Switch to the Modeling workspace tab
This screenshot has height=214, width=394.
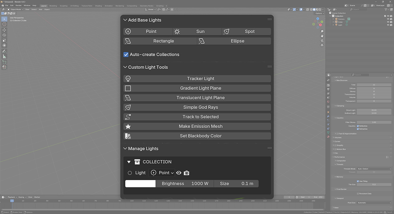coord(53,6)
